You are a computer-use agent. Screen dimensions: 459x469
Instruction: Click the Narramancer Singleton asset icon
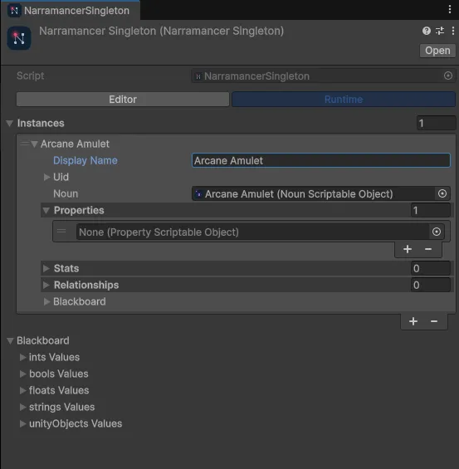19,38
